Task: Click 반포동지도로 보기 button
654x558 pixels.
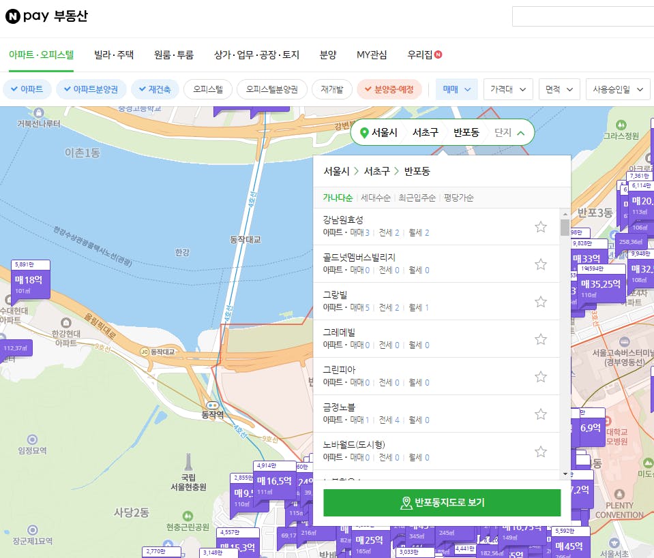Action: coord(442,503)
